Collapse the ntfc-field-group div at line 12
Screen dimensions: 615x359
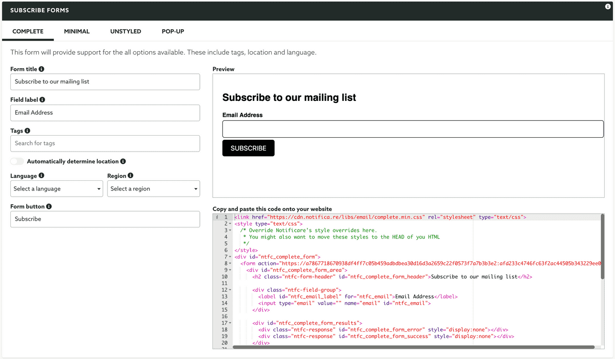230,290
